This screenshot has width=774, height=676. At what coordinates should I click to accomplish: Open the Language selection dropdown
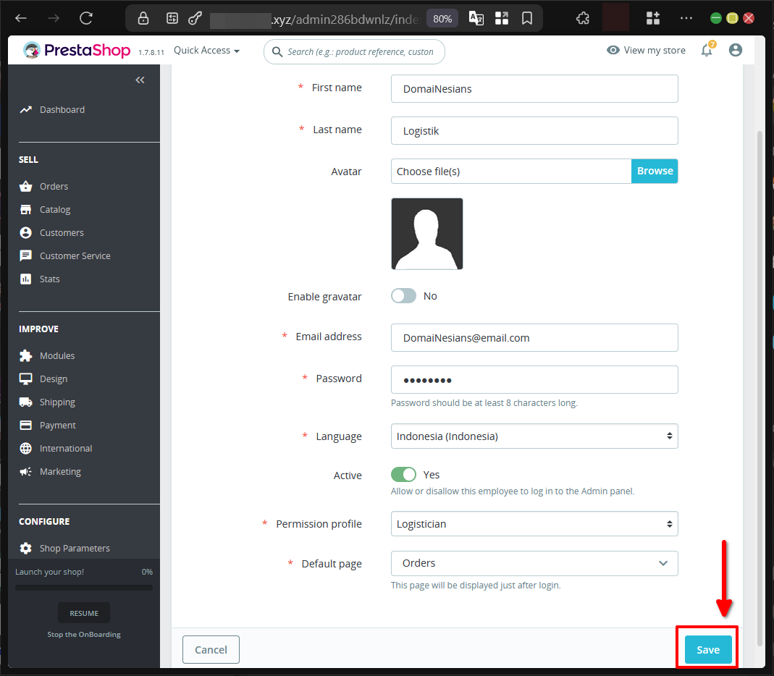tap(534, 436)
